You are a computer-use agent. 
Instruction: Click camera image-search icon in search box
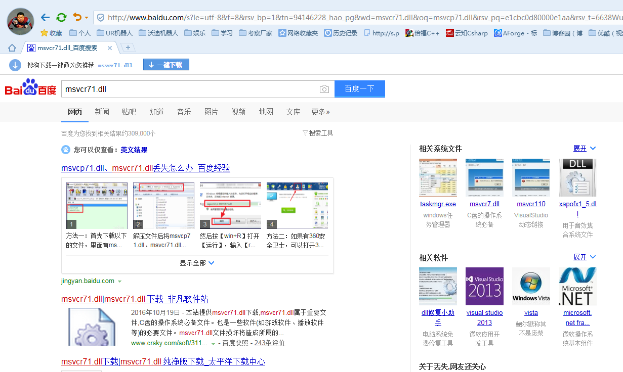324,89
